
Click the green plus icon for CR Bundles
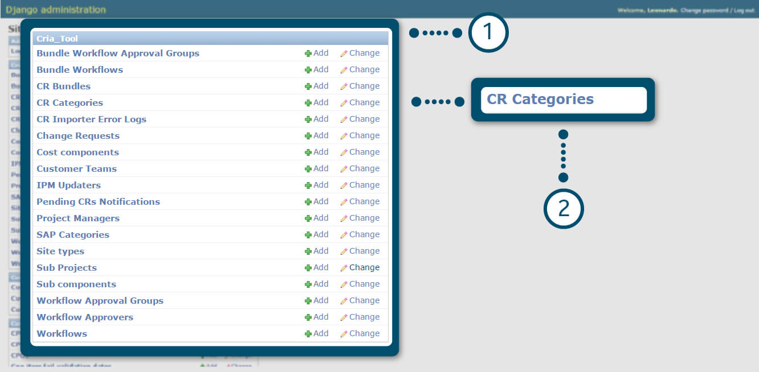[308, 86]
